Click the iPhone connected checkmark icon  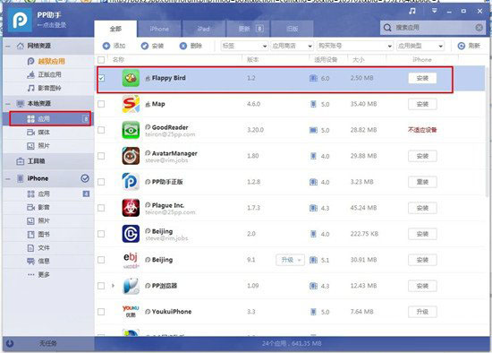click(x=85, y=178)
